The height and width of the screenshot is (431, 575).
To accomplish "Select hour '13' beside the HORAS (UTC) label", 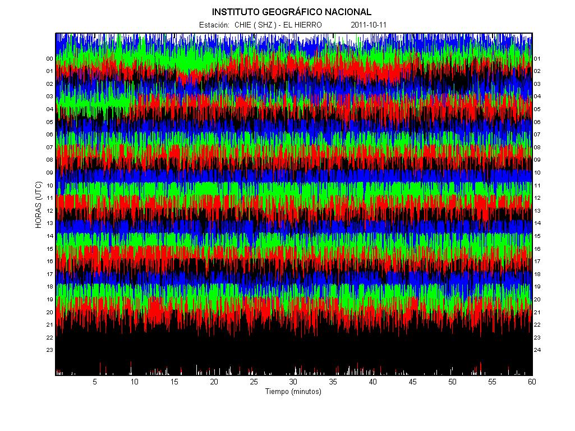I will pos(49,223).
